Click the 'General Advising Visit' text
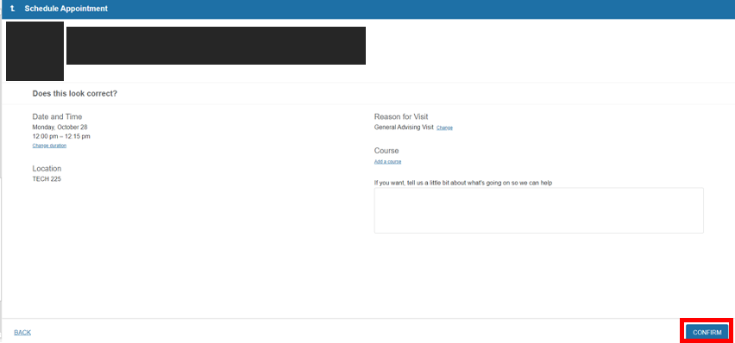The height and width of the screenshot is (343, 735). click(x=404, y=127)
